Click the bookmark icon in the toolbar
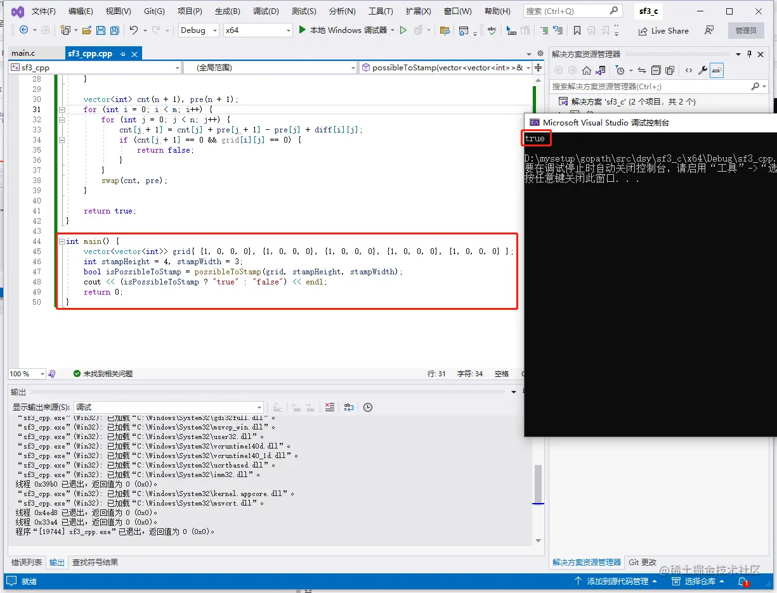Screen dimensions: 777x593 pos(577,30)
